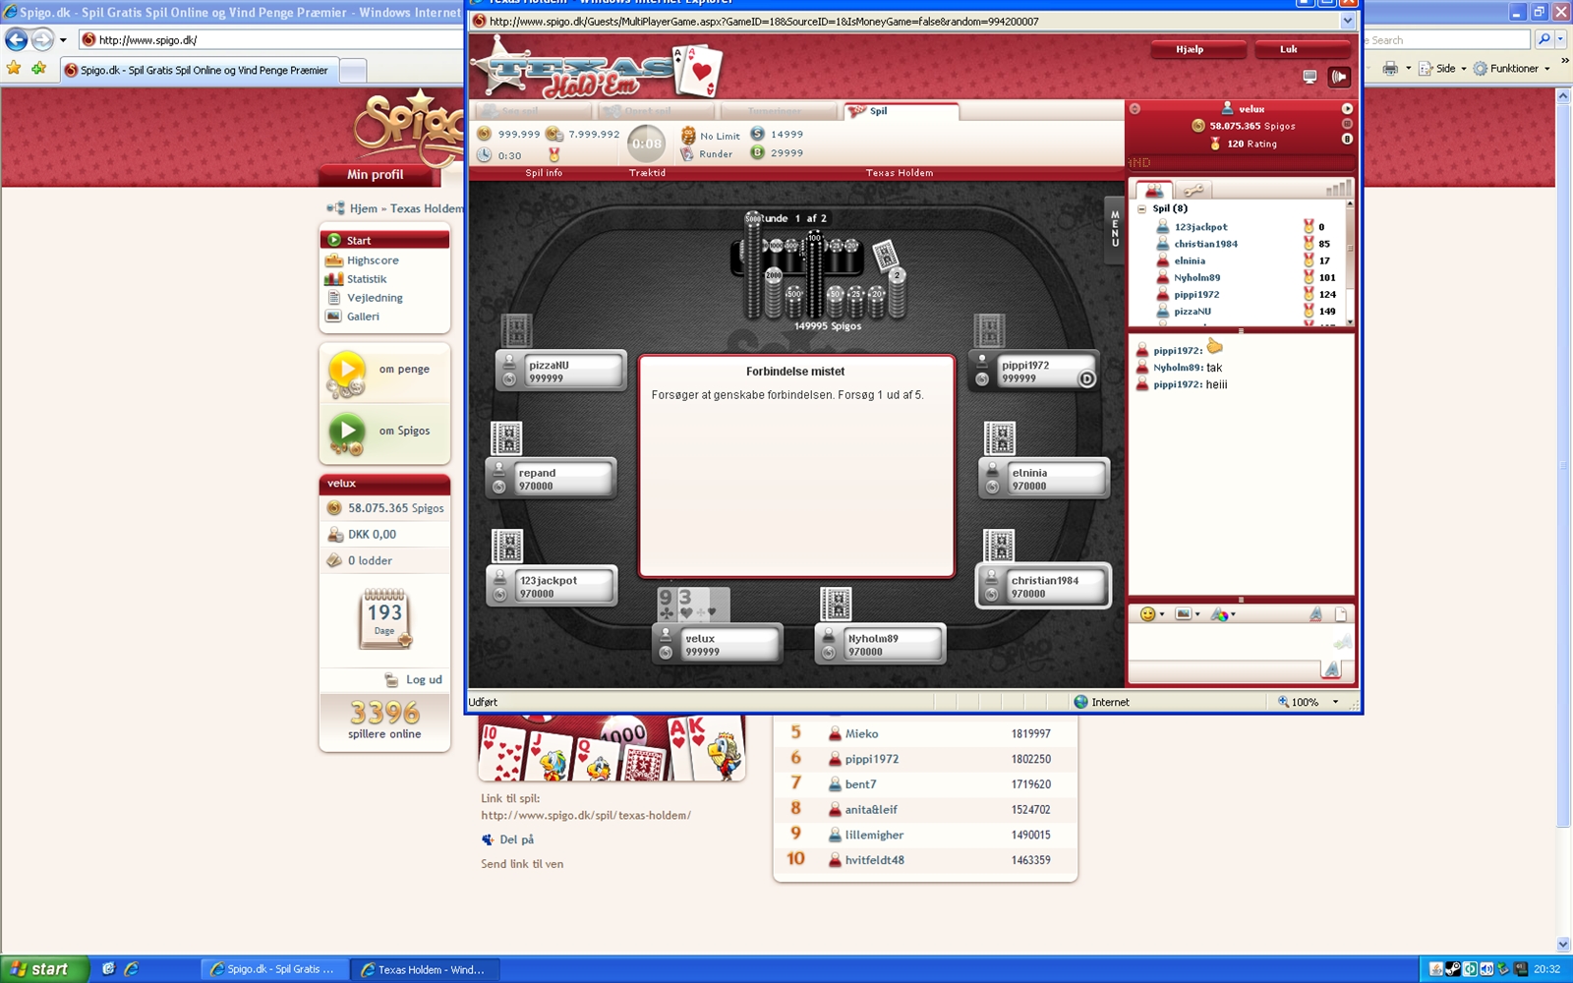The image size is (1573, 983).
Task: Click the insert picture icon in chat
Action: coord(1183,614)
